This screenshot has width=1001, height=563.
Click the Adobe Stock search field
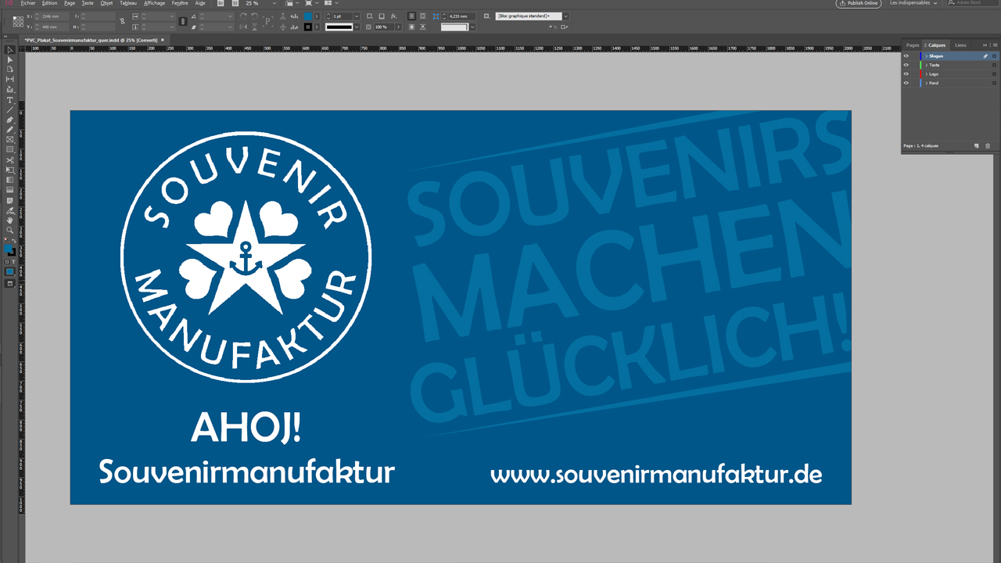pos(972,3)
